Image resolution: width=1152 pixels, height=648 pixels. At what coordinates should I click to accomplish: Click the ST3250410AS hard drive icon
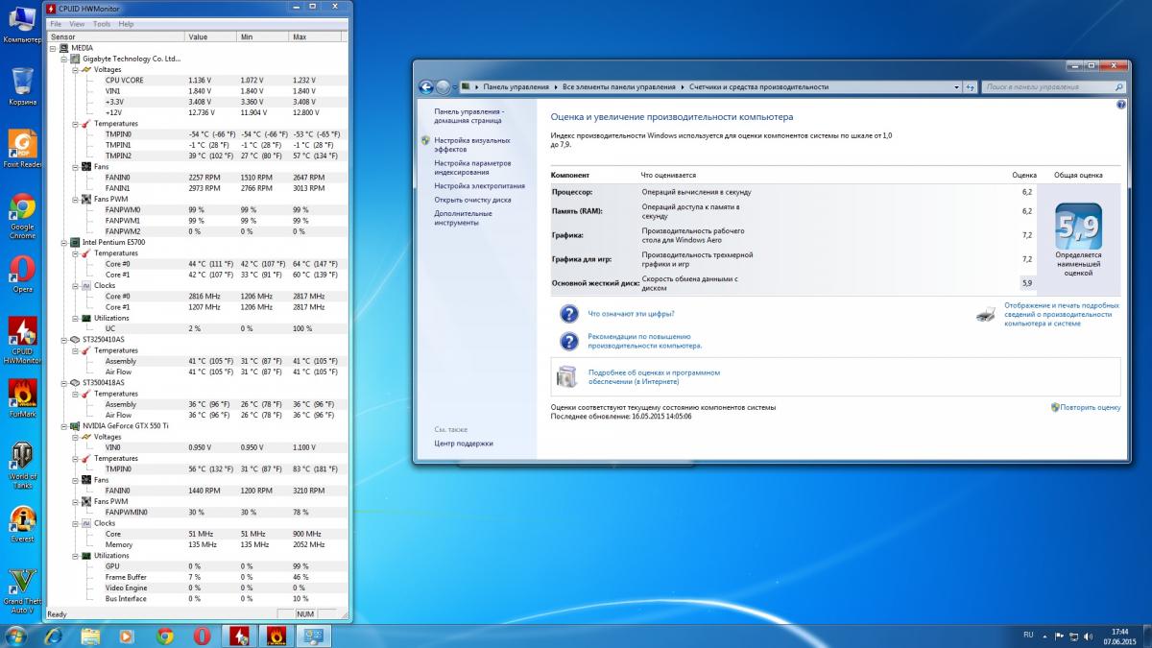coord(75,340)
